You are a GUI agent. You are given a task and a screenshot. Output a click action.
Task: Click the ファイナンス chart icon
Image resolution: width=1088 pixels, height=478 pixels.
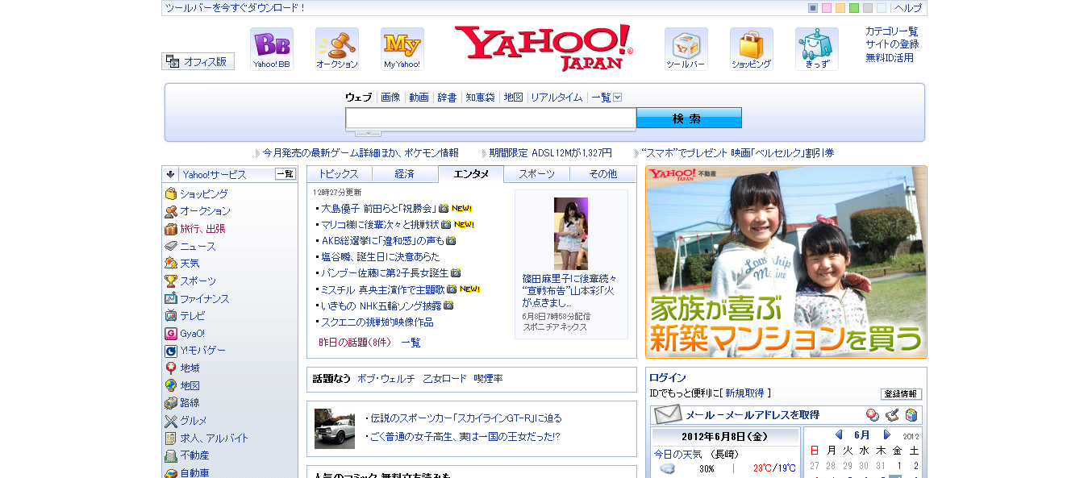click(171, 299)
